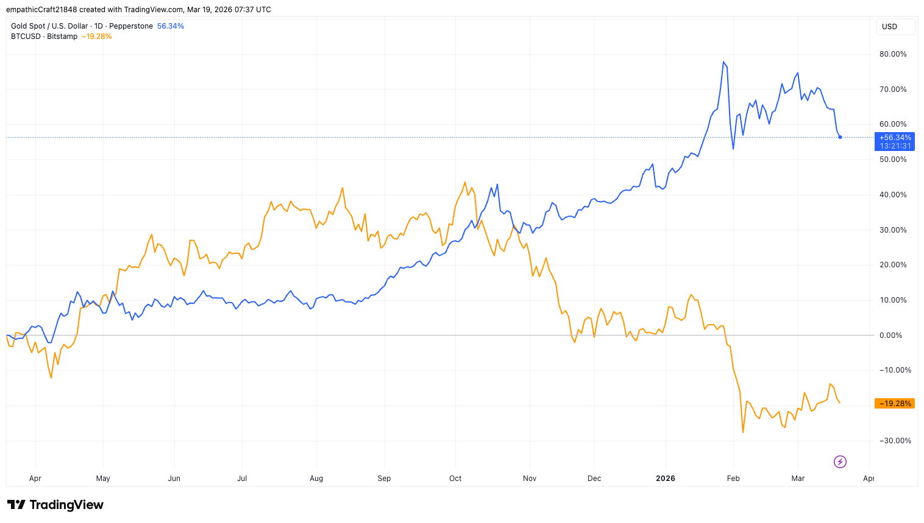Click the Feb label on the time axis

[x=733, y=479]
